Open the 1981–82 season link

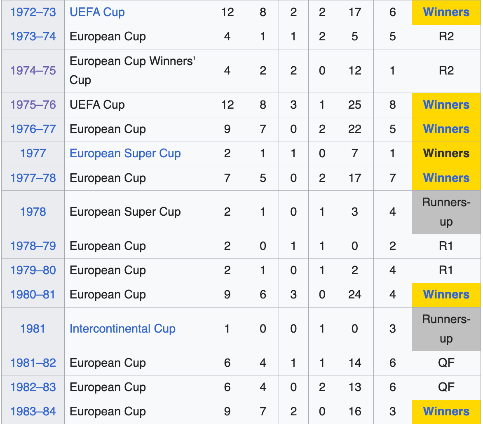(x=33, y=363)
